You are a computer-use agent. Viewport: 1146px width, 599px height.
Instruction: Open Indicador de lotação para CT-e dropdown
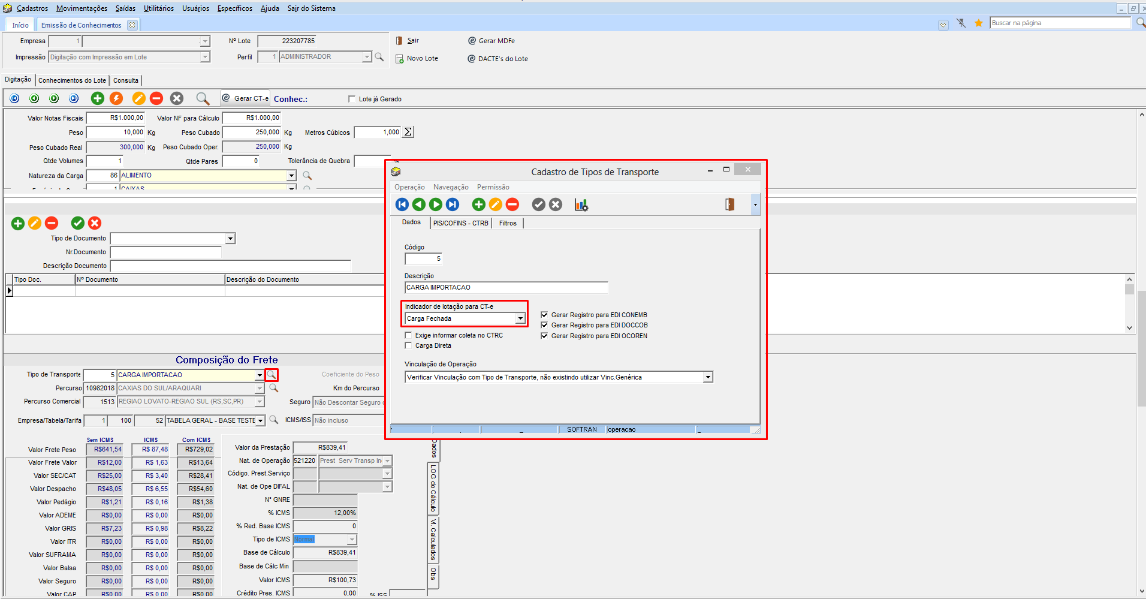pyautogui.click(x=520, y=319)
